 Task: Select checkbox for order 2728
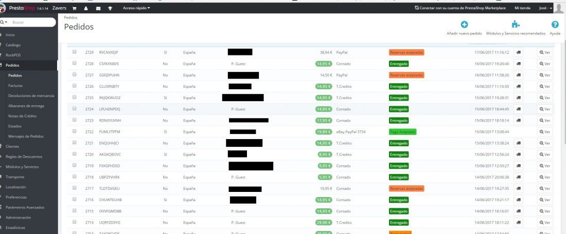[75, 63]
